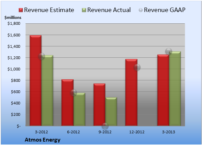202x145 pixels.
Task: Click the gray Revenue GAAP legend marker
Action: point(141,10)
